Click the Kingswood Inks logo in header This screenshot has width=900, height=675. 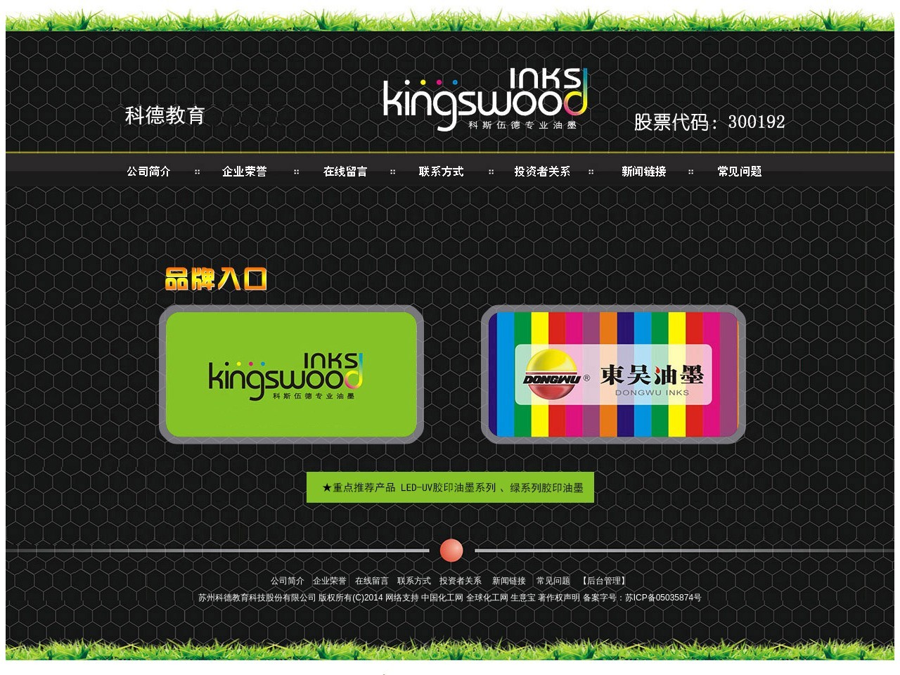pos(485,99)
